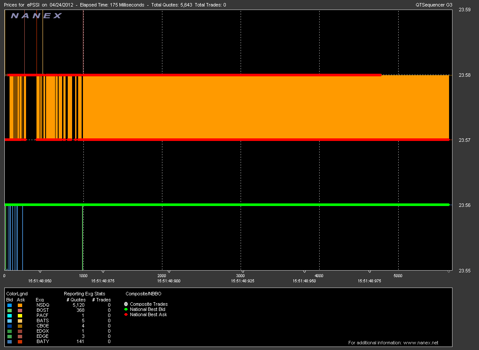This screenshot has height=350, width=479.
Task: Click the 15:51:48:850 time marker
Action: click(x=40, y=281)
